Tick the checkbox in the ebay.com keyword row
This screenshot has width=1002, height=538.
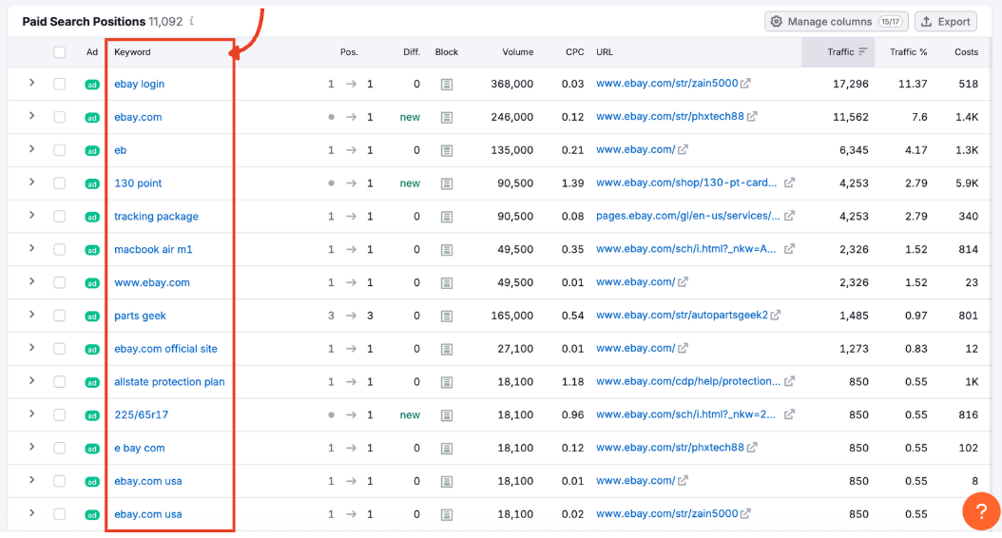click(x=60, y=117)
